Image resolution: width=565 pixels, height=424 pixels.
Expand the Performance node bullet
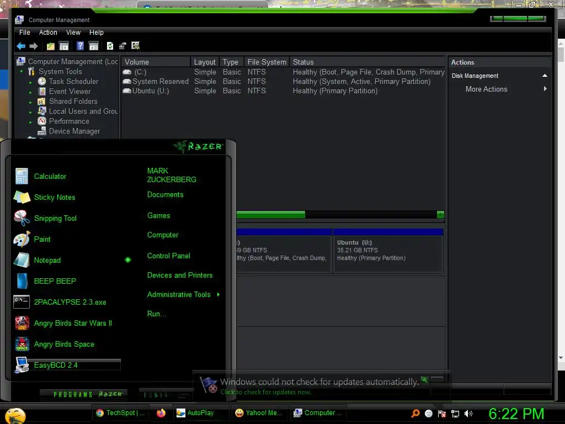30,122
